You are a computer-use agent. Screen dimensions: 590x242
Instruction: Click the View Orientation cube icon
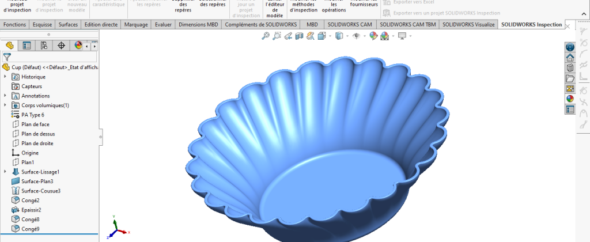click(x=322, y=36)
